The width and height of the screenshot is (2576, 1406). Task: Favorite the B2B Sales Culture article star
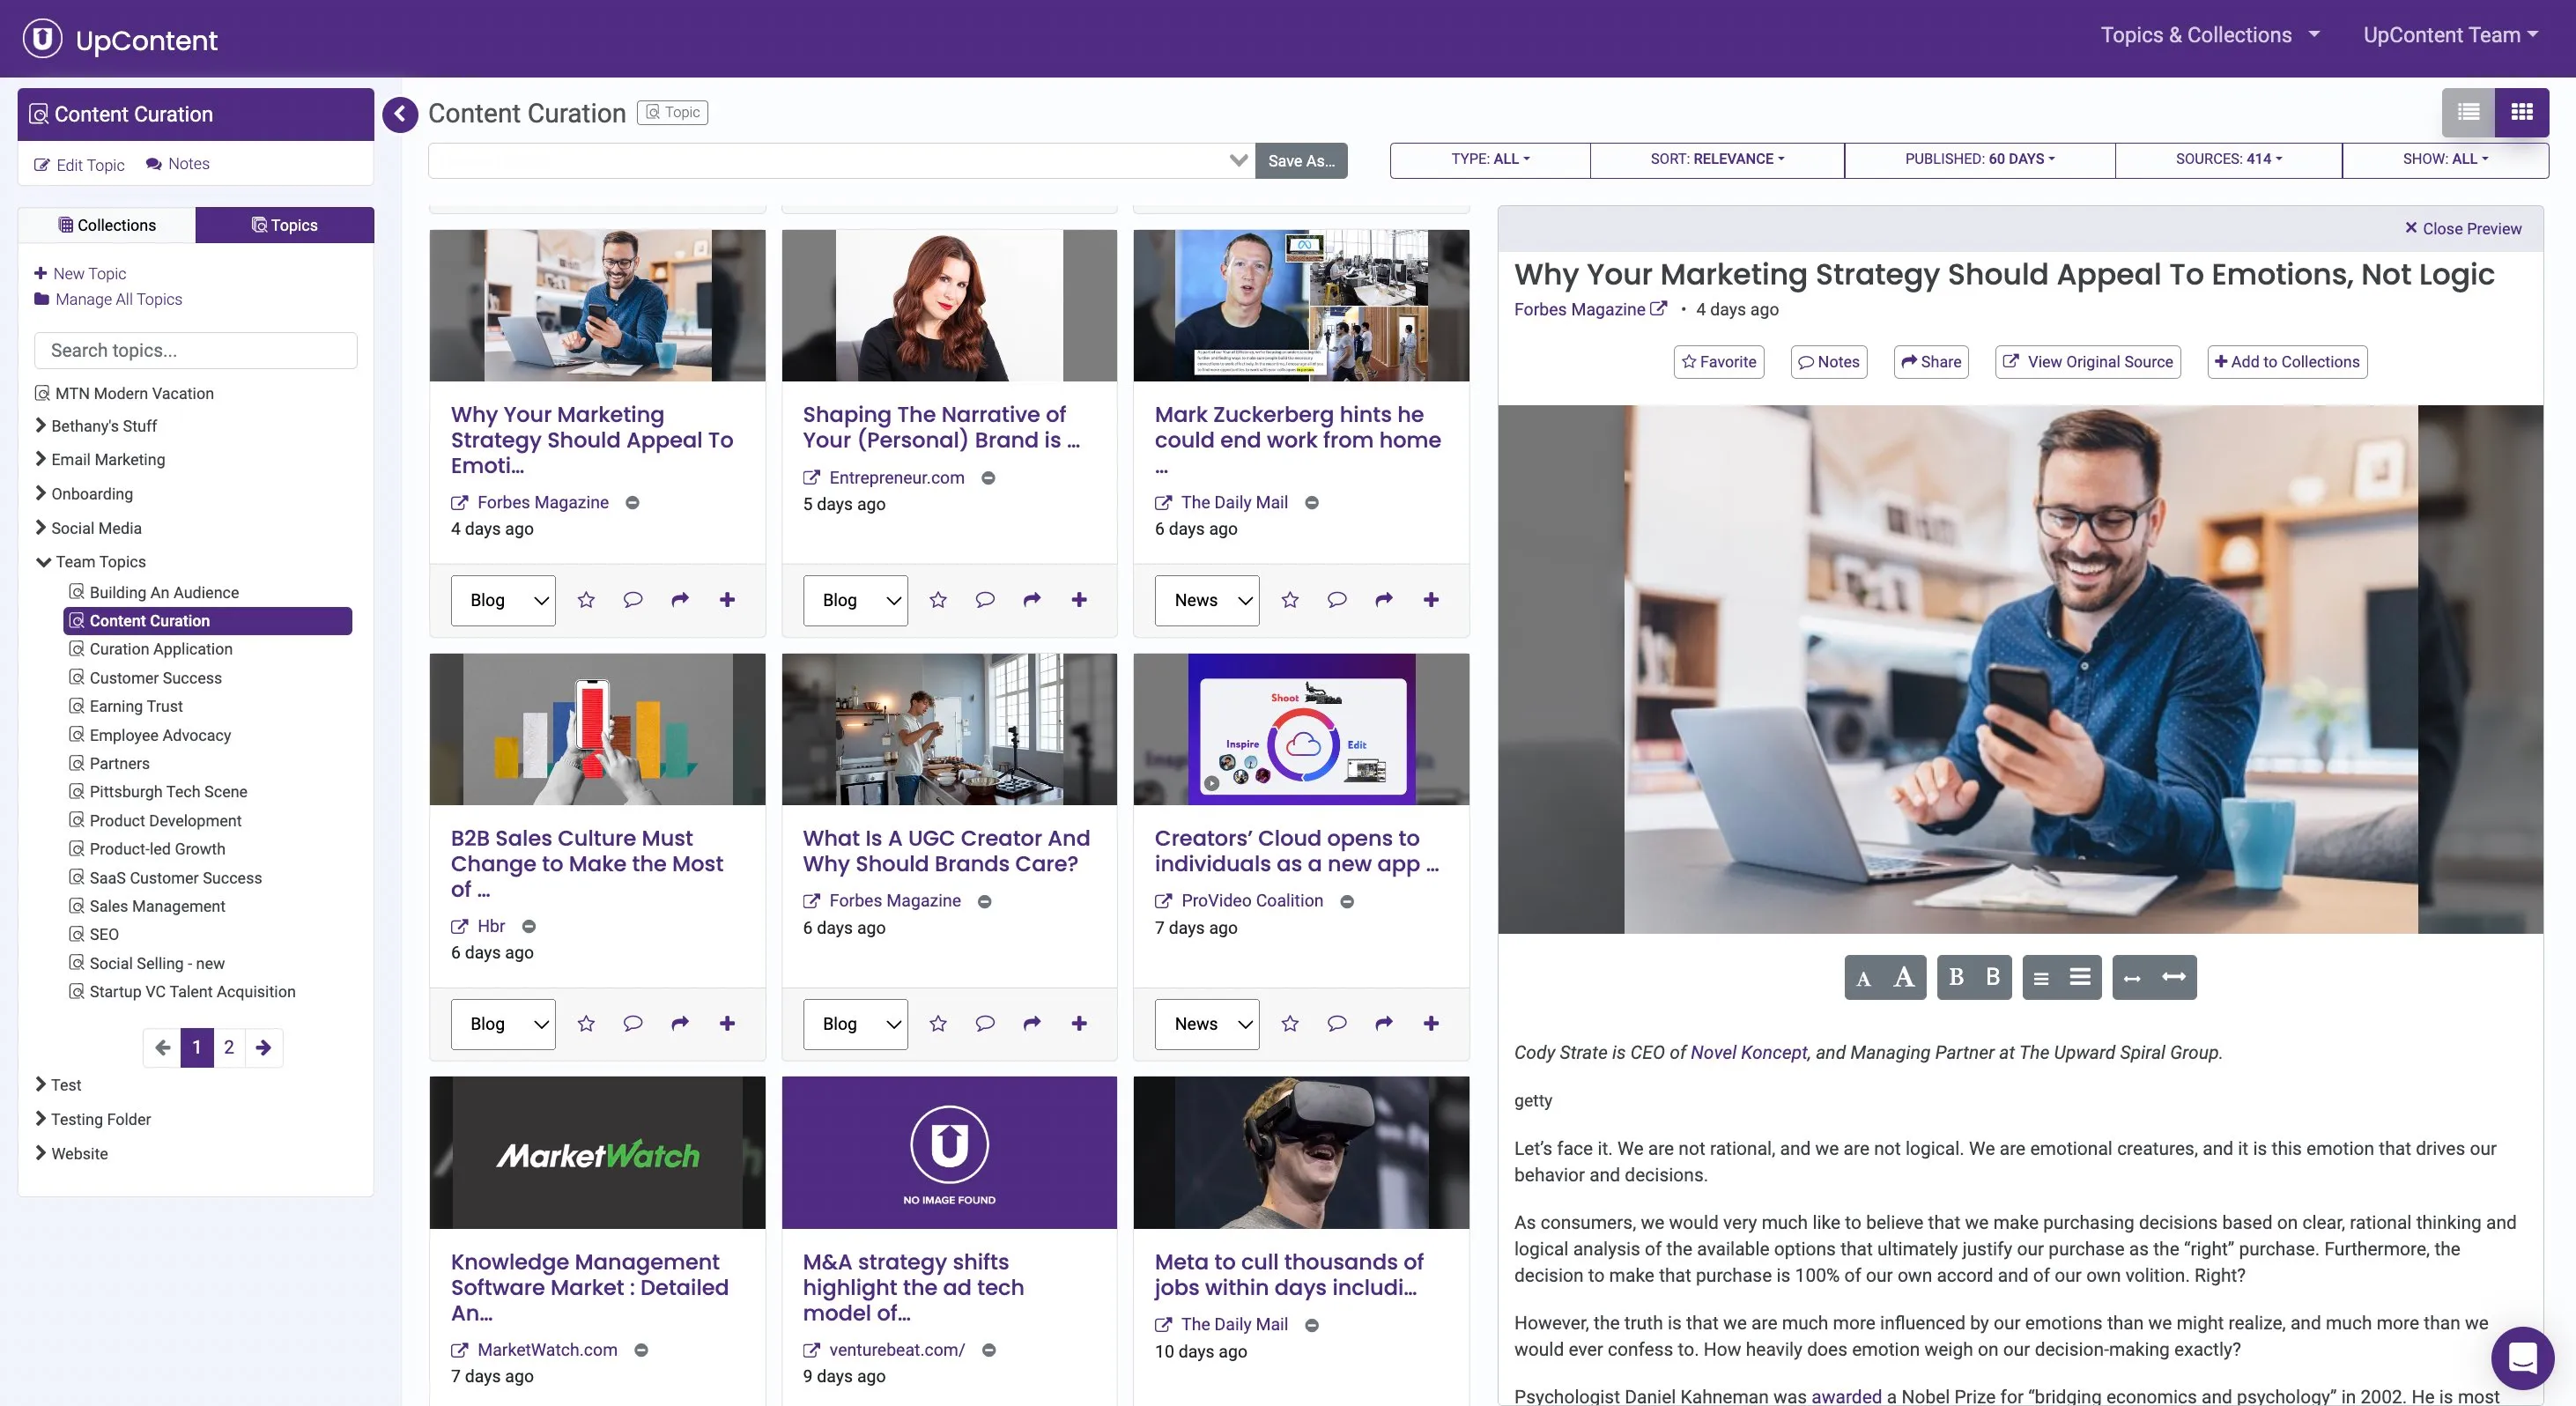586,1023
